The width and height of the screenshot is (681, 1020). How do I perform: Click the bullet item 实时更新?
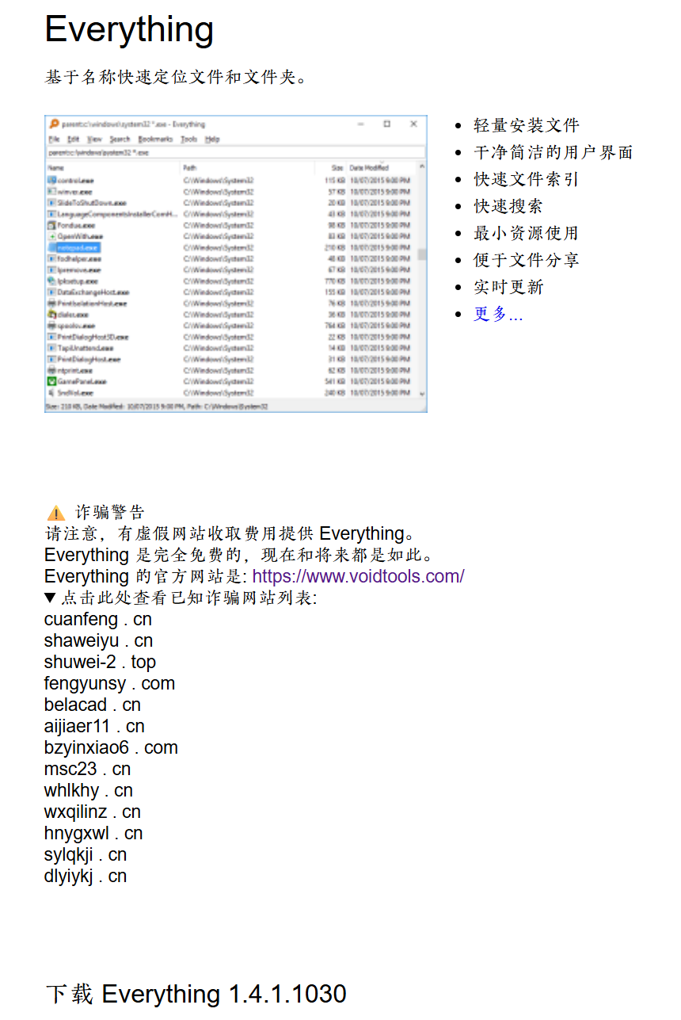[508, 287]
